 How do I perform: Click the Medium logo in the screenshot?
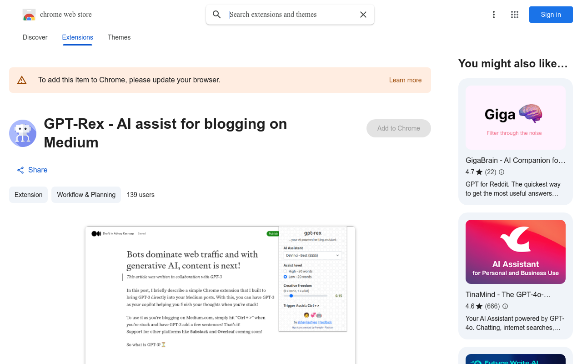coord(96,233)
